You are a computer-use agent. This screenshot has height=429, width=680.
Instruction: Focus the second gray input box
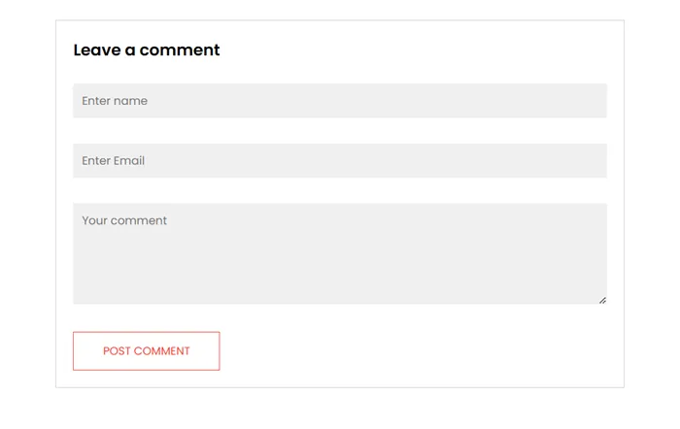pos(340,161)
